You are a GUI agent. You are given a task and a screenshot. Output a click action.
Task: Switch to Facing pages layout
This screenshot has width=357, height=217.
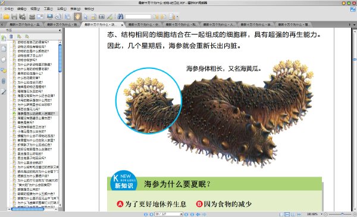coord(293,214)
